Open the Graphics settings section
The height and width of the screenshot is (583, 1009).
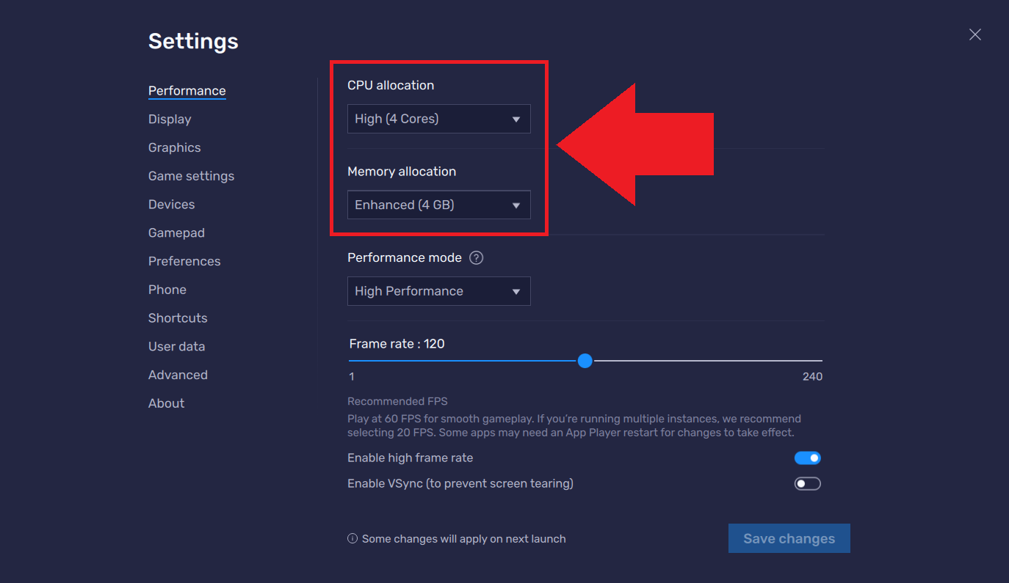(174, 148)
